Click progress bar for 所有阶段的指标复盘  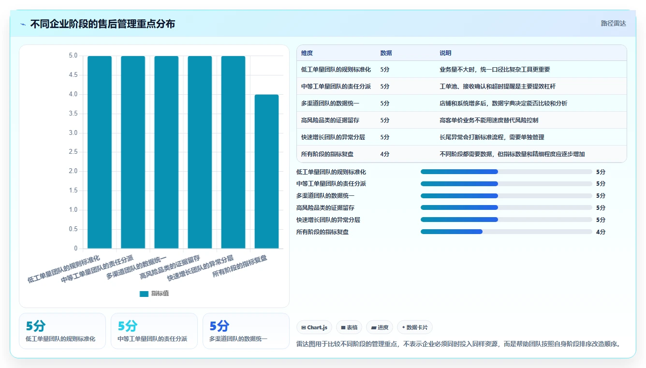point(506,232)
